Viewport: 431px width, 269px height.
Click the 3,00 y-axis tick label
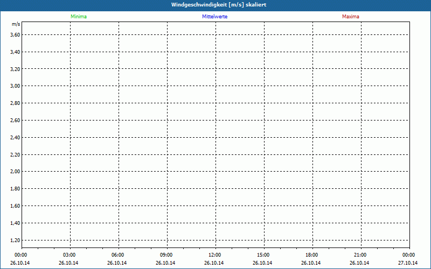[15, 86]
